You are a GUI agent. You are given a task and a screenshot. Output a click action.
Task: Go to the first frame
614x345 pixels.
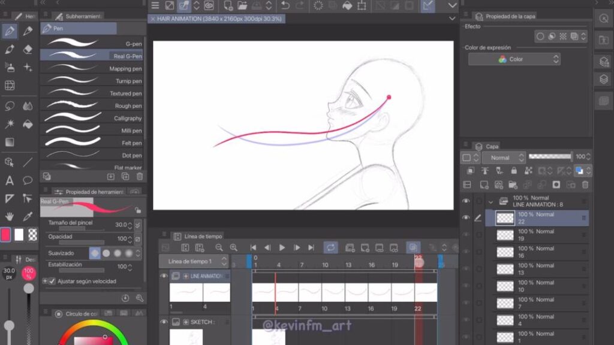(x=253, y=247)
